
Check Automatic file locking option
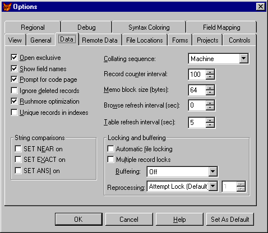coord(110,149)
